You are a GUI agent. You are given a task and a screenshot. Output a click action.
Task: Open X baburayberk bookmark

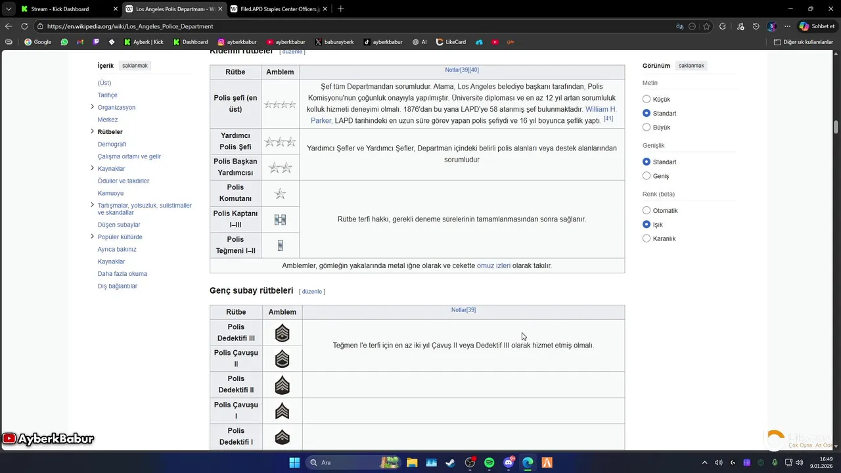click(334, 42)
